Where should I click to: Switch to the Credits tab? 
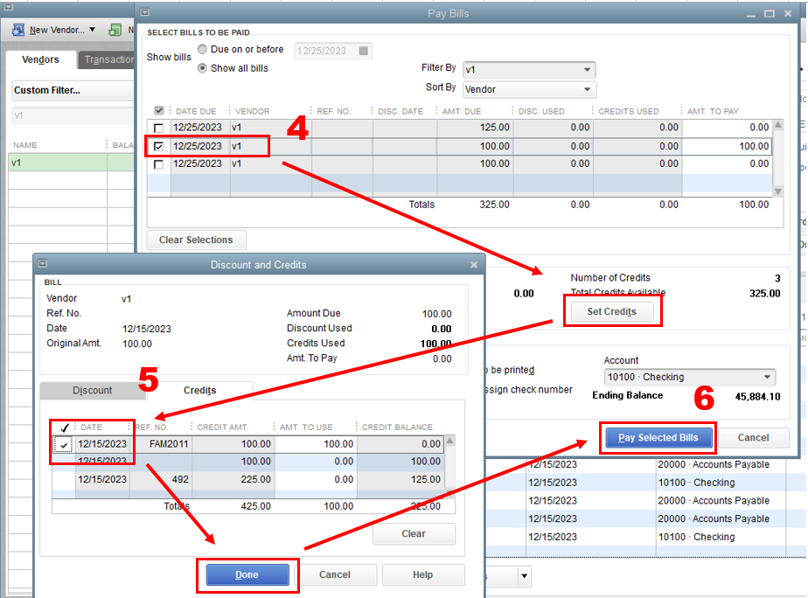pyautogui.click(x=199, y=391)
